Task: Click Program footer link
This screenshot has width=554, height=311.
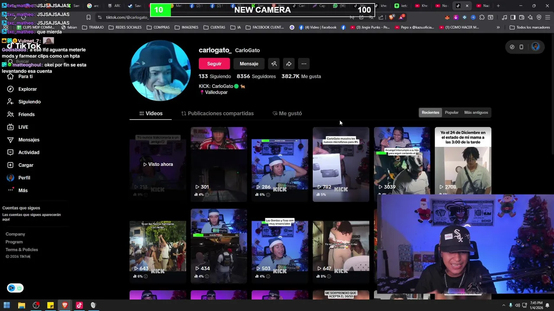Action: [x=14, y=242]
